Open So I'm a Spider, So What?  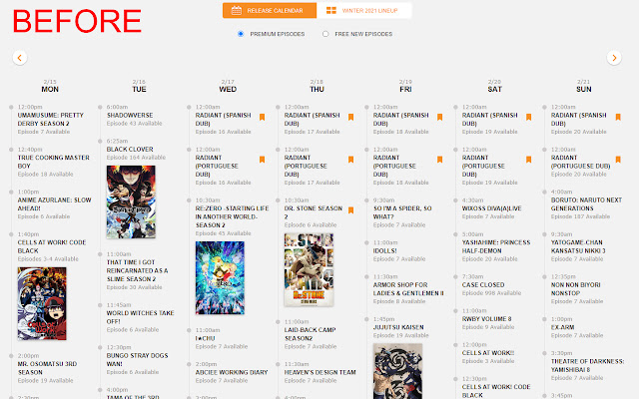tap(402, 212)
